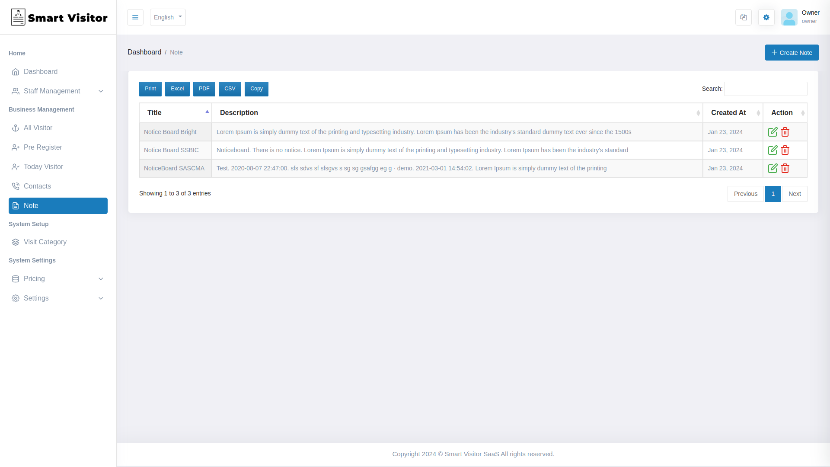Click the delete icon for NoticeBoard SASCMA
This screenshot has height=467, width=830.
tap(785, 168)
